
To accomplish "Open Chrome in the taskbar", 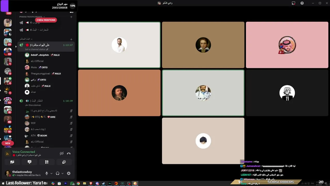I will 78,183.
